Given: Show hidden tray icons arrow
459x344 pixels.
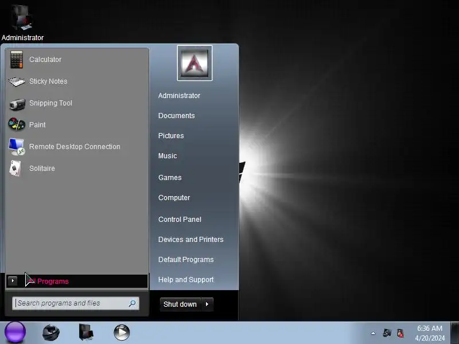Looking at the screenshot, I should pos(374,333).
